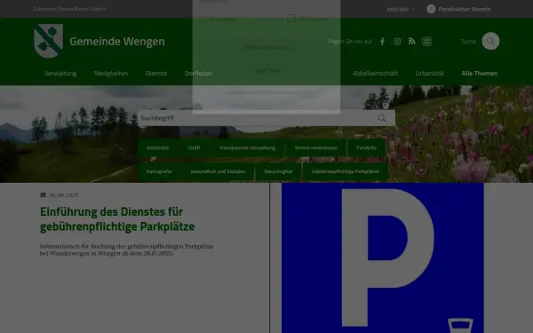Open Gesundheit und Soziales quick link

pos(218,171)
